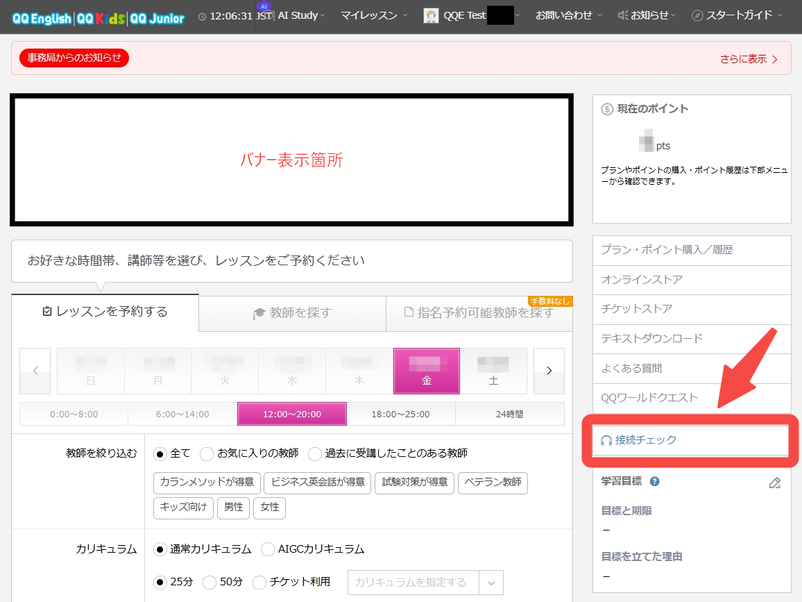The width and height of the screenshot is (802, 602).
Task: Click the QQ English logo
Action: [x=42, y=19]
